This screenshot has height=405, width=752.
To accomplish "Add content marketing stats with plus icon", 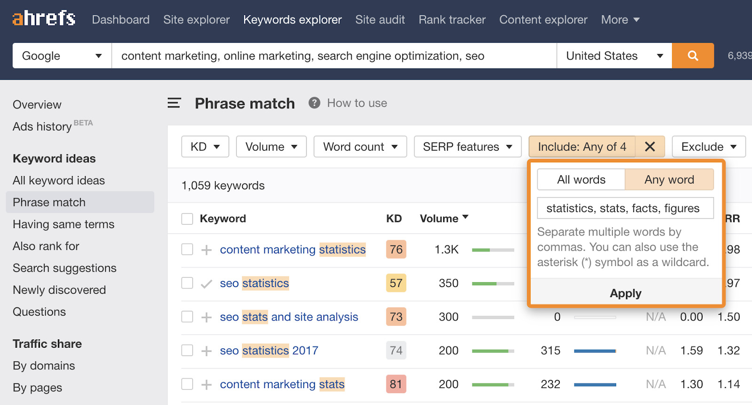I will (x=206, y=384).
